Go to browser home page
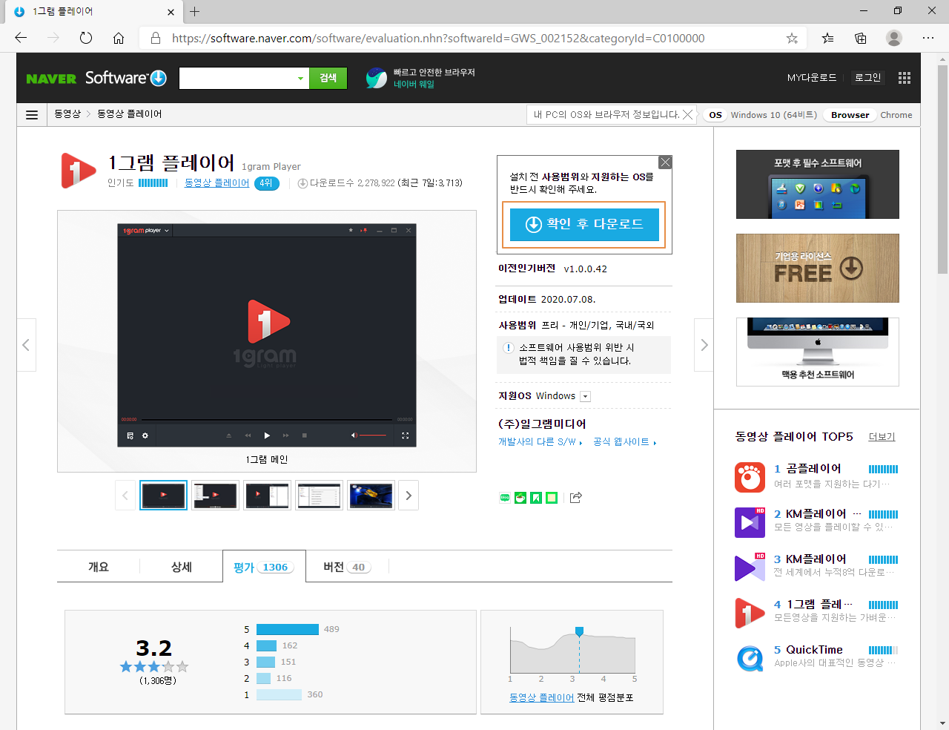The image size is (949, 730). pyautogui.click(x=119, y=38)
